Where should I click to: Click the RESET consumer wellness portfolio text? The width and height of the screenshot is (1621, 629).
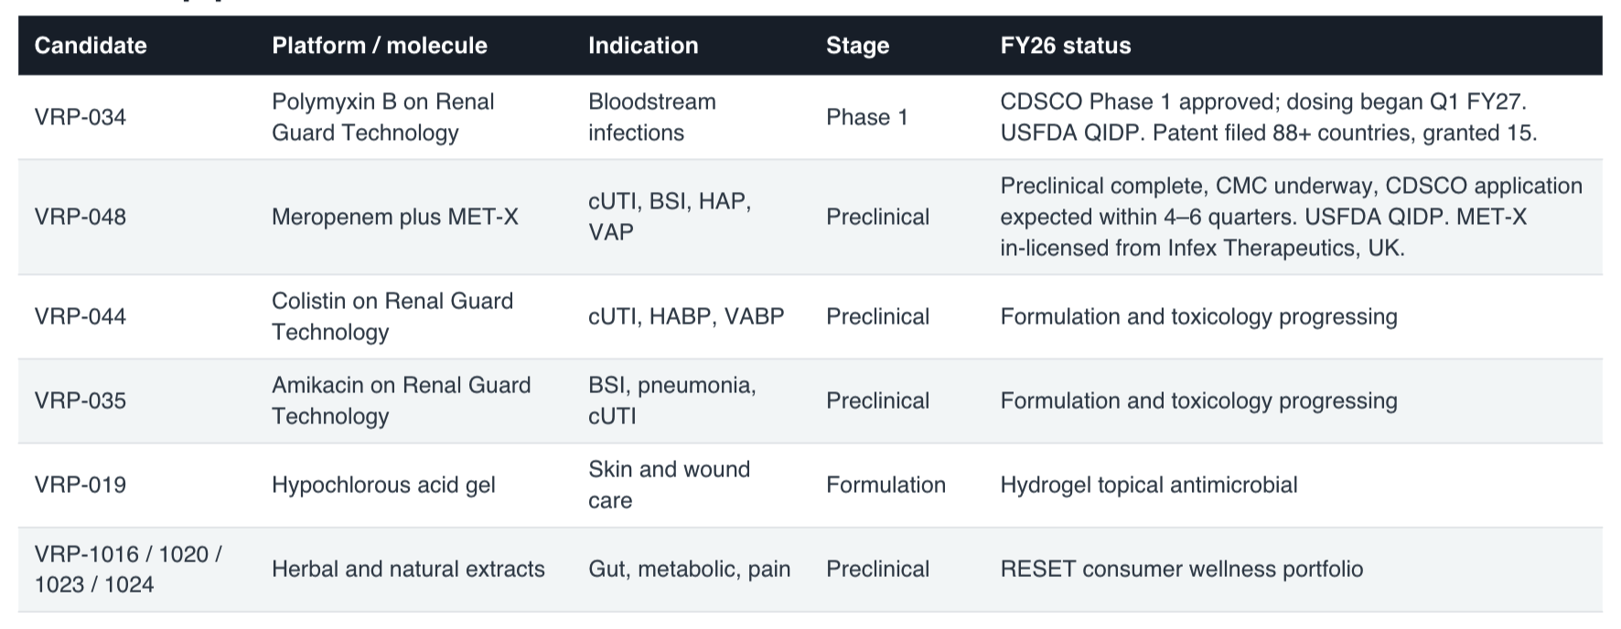coord(1182,569)
